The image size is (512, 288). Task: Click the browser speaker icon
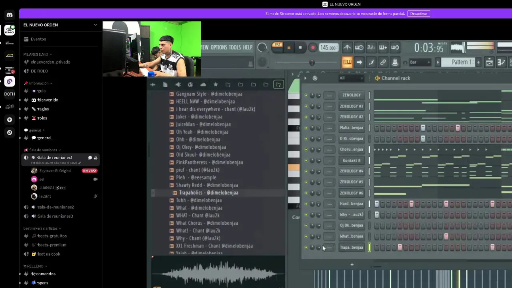(178, 84)
